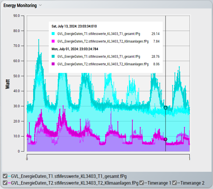Image resolution: width=213 pixels, height=189 pixels.
Task: Click the cyan cursor marker on the T1 curve
Action: pyautogui.click(x=166, y=108)
